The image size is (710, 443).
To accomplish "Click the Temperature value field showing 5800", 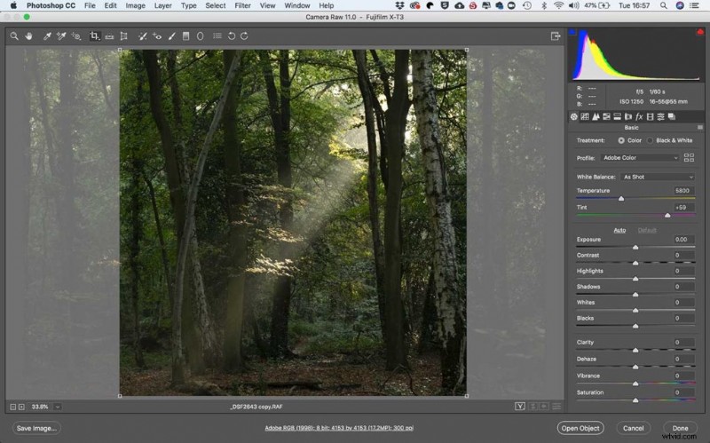I will pos(683,191).
